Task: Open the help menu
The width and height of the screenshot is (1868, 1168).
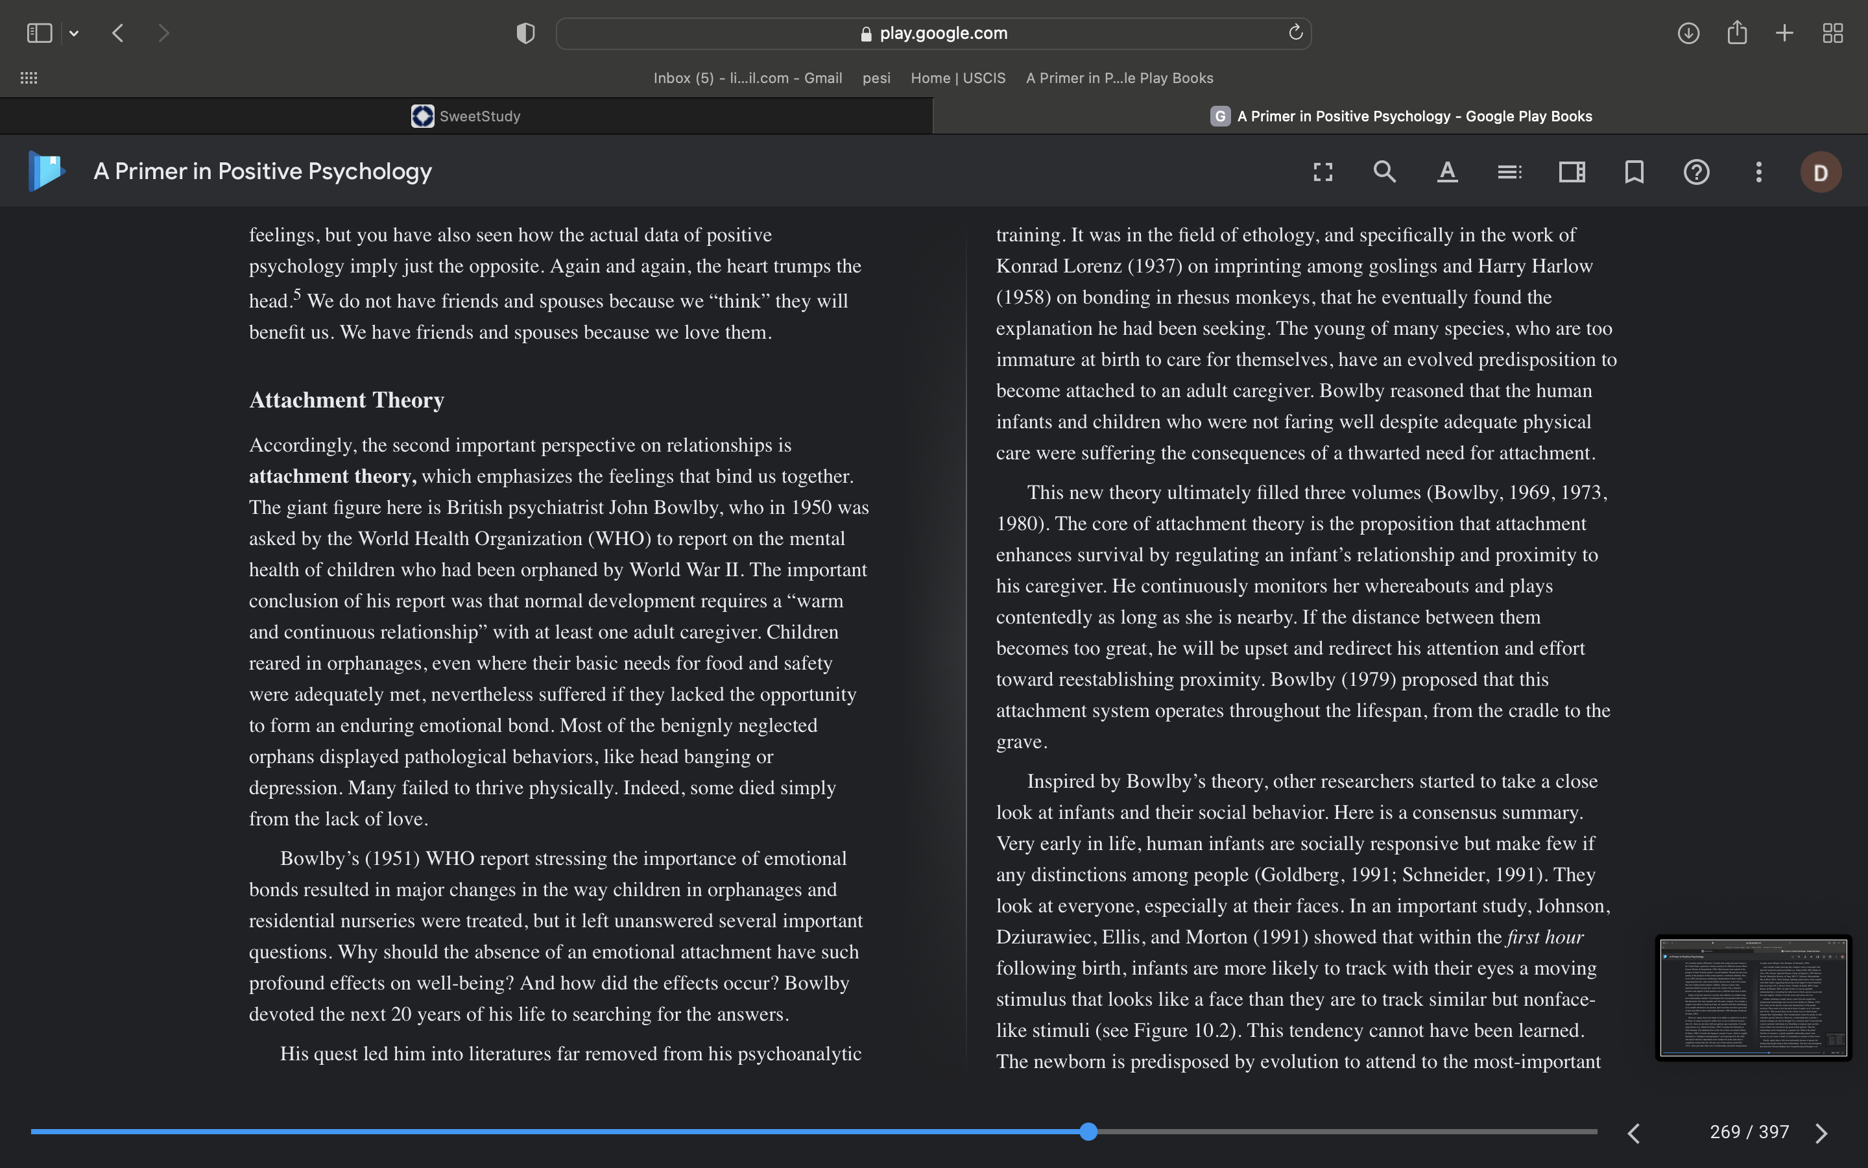Action: click(1697, 171)
